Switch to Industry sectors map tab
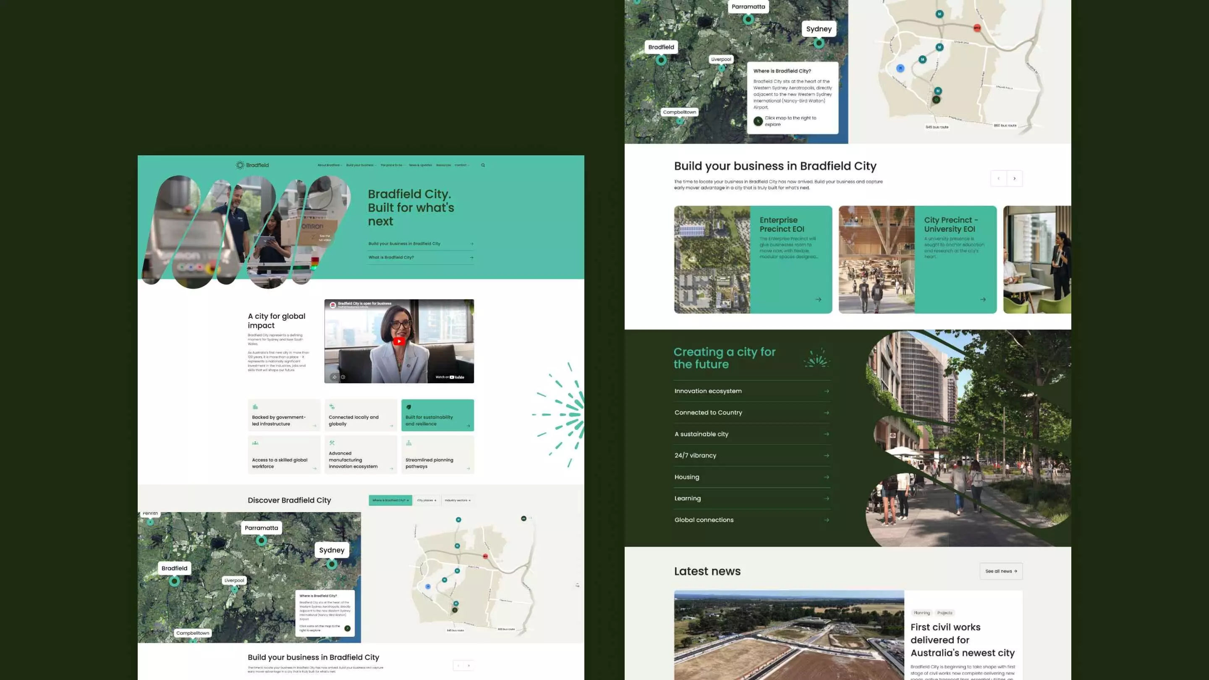1209x680 pixels. pos(457,500)
